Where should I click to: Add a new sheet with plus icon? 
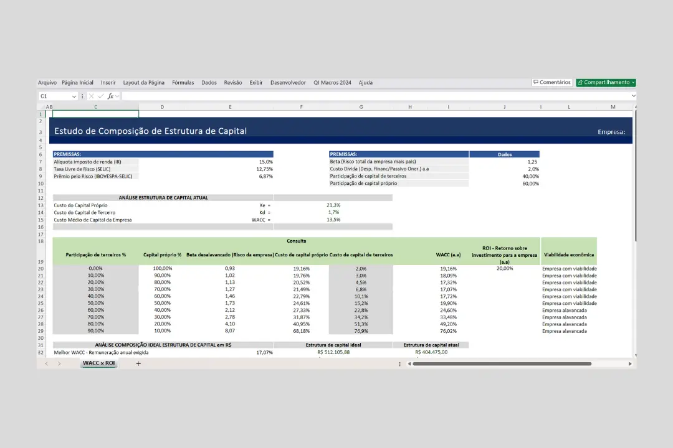coord(138,363)
